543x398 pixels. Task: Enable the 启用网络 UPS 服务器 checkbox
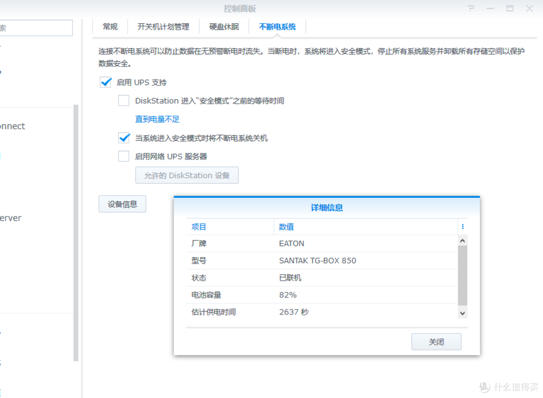pos(124,156)
